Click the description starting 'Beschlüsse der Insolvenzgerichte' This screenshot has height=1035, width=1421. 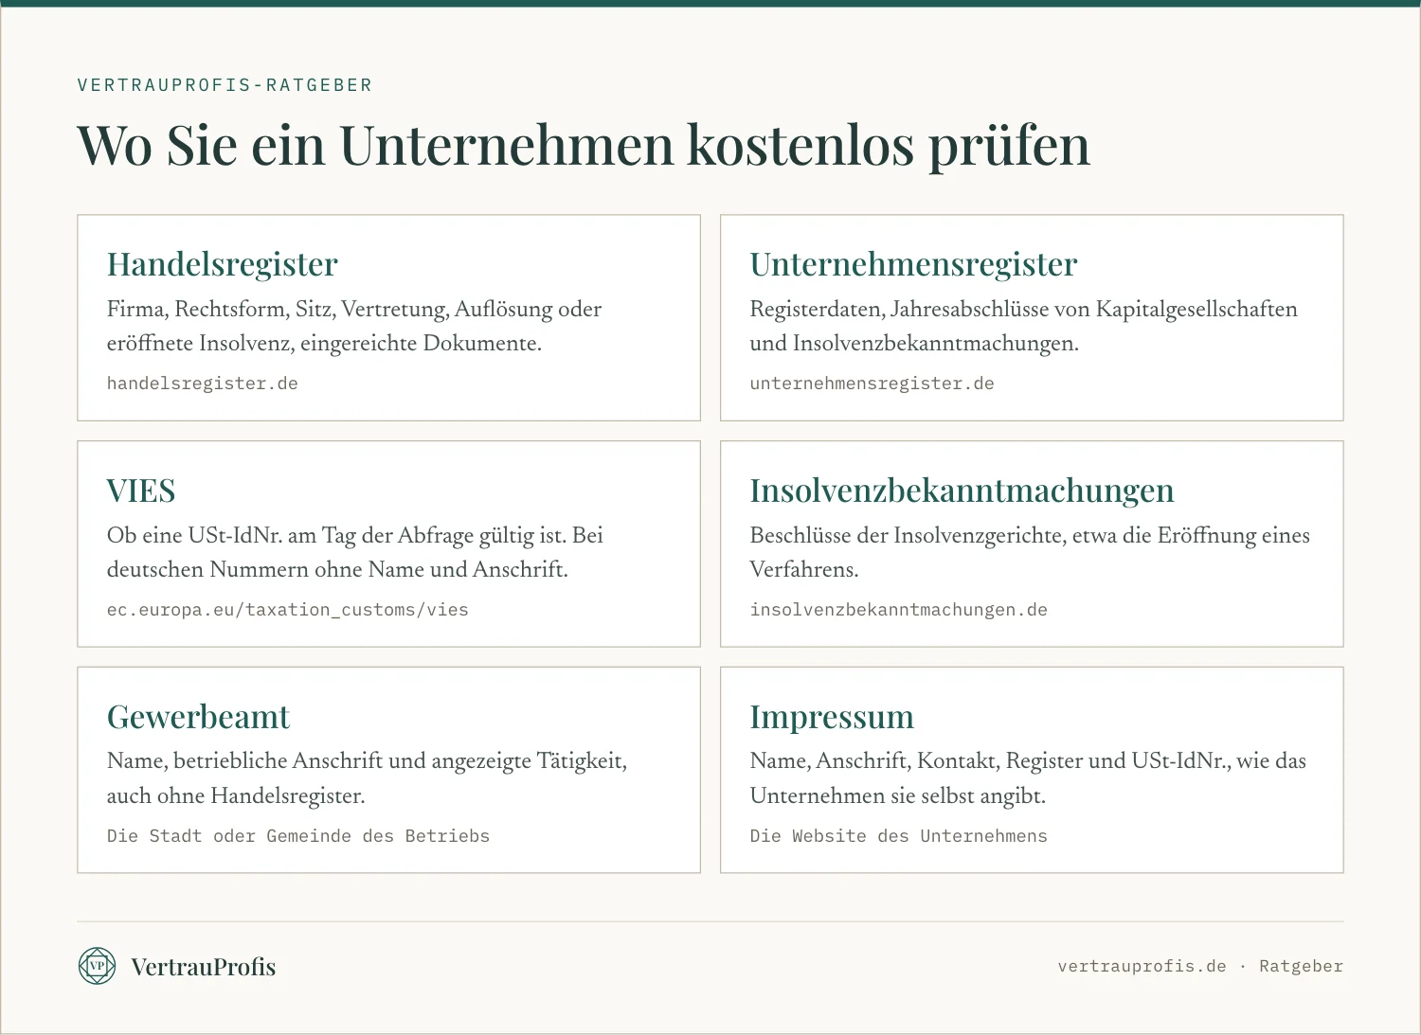tap(1030, 552)
